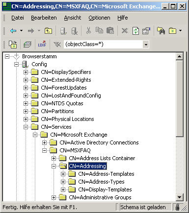Screen dimensions: 189x213
Task: Open the Bearbeiten menu
Action: pos(44,18)
